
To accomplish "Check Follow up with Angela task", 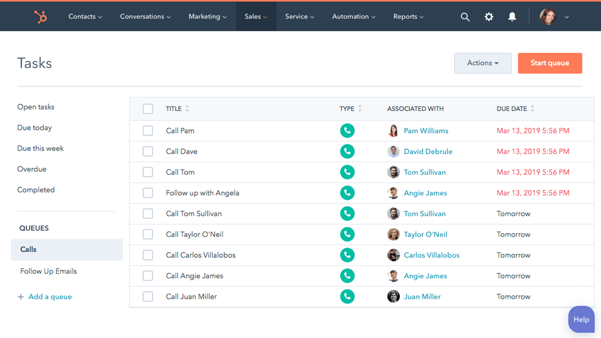I will click(x=147, y=193).
